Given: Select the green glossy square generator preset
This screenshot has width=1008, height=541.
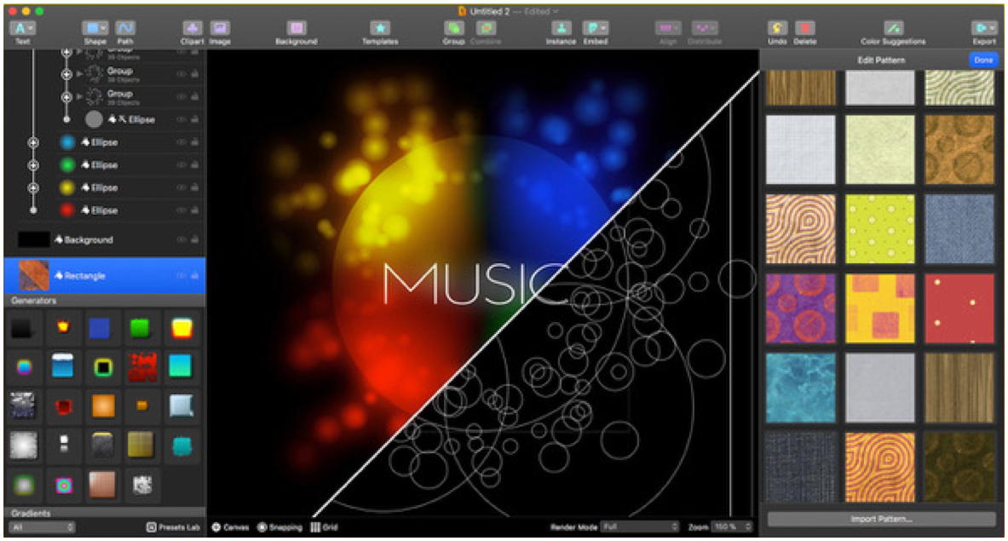Looking at the screenshot, I should pos(140,328).
